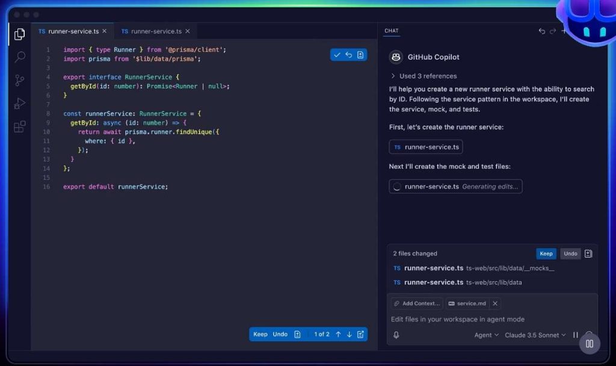Remove the service.md context chip
The image size is (616, 366).
tap(494, 303)
